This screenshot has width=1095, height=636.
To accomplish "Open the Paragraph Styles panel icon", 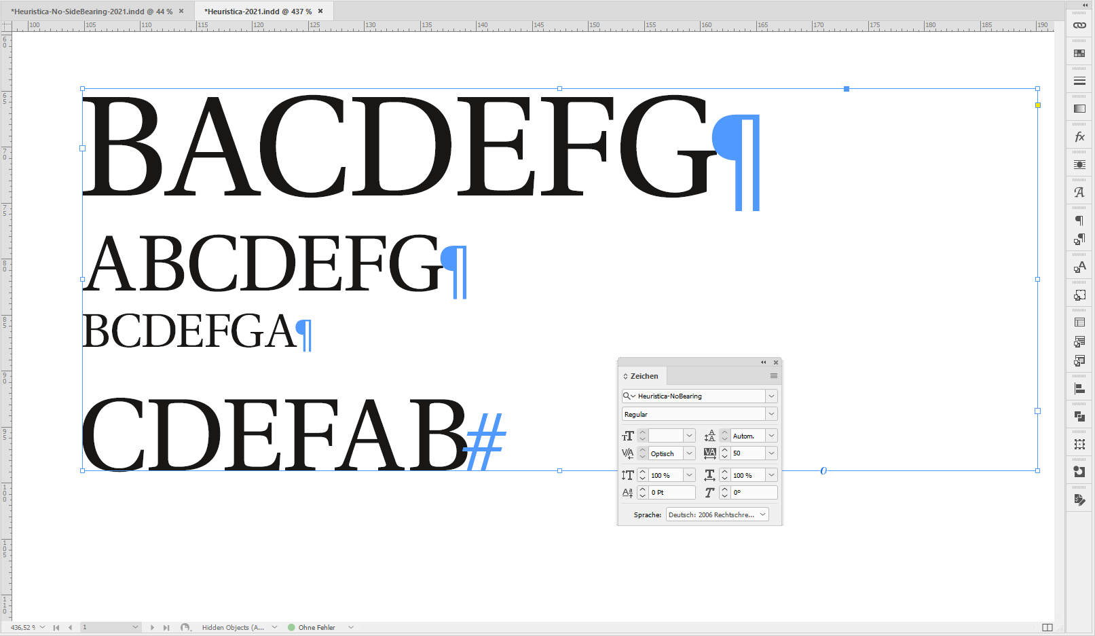I will [1079, 239].
